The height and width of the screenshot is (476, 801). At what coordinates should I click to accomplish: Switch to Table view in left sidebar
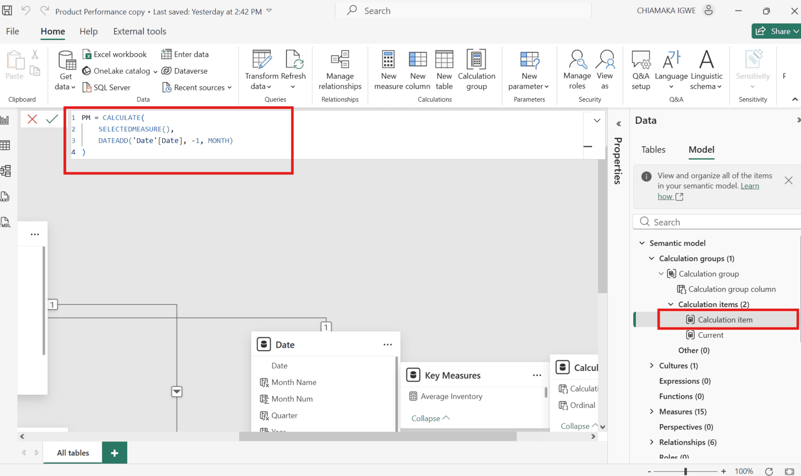[x=6, y=146]
